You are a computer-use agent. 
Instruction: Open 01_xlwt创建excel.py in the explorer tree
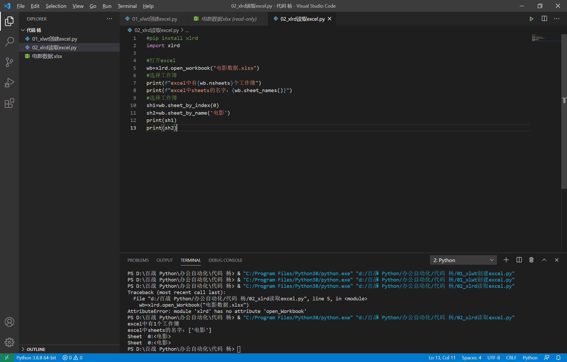coord(69,39)
